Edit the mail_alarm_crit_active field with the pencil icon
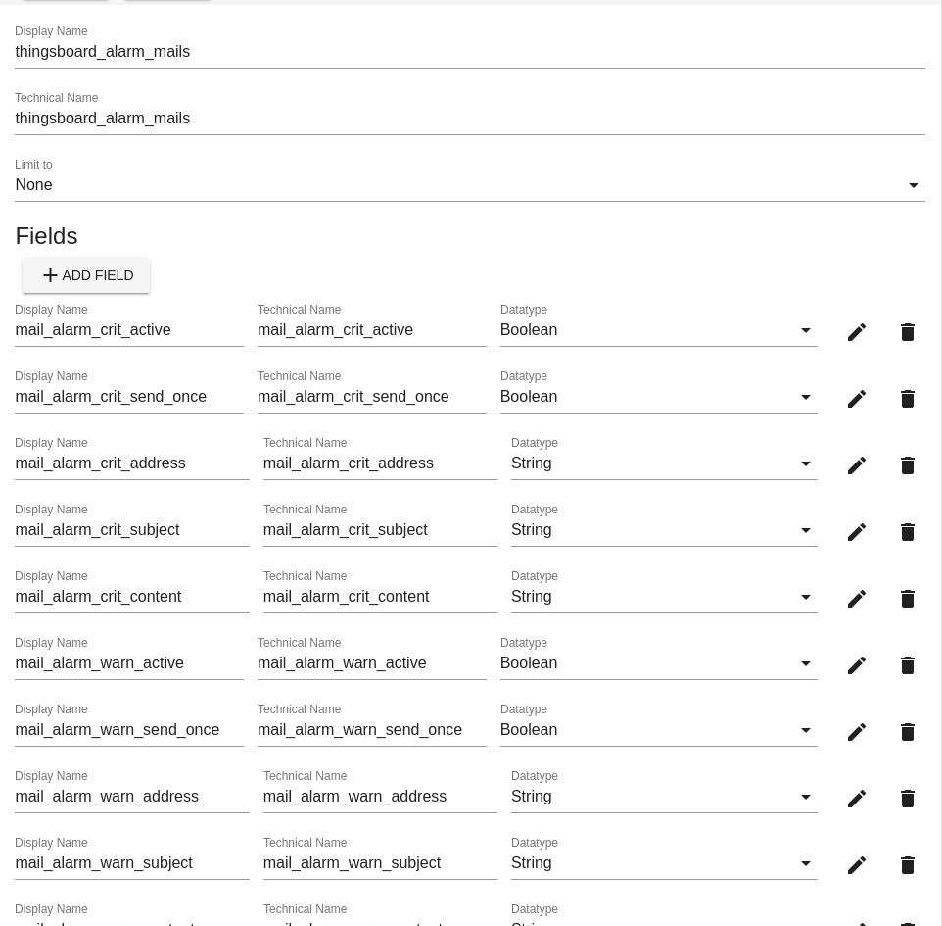Screen dimensions: 942x926 (857, 332)
